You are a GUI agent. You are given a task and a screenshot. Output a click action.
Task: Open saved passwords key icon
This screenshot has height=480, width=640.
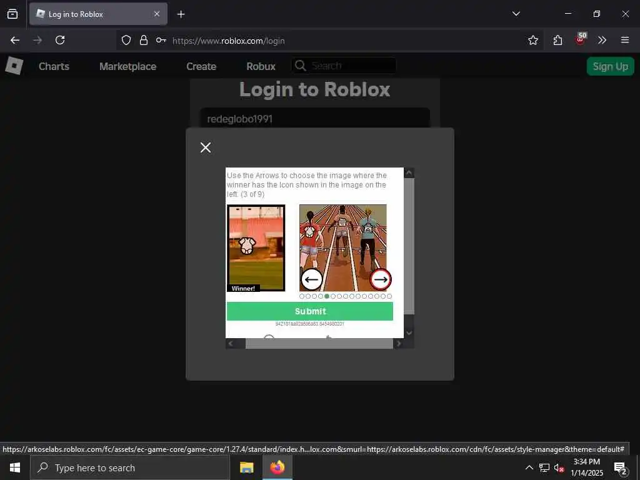[x=161, y=40]
